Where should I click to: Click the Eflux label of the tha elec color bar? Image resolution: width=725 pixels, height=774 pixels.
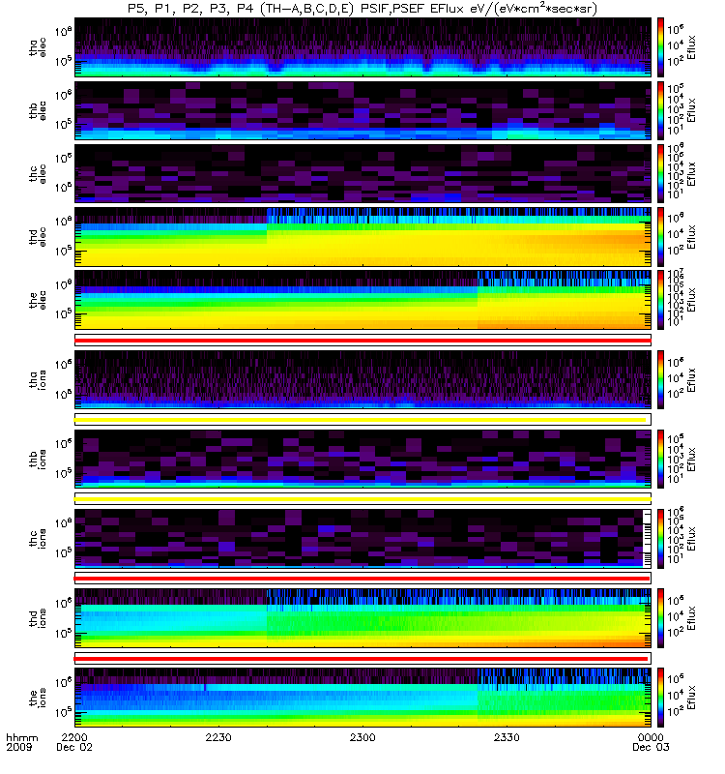691,47
